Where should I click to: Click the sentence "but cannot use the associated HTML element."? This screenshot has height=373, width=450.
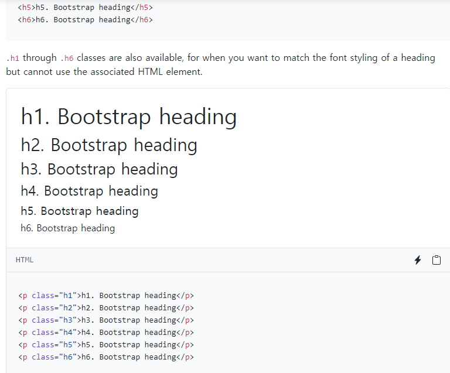point(104,71)
